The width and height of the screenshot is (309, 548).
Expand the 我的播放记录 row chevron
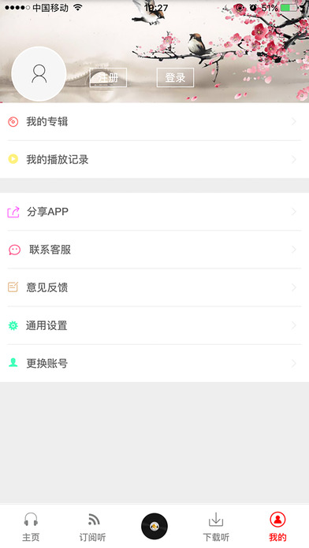[294, 159]
